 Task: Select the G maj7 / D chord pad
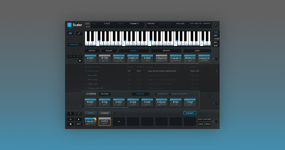[133, 58]
